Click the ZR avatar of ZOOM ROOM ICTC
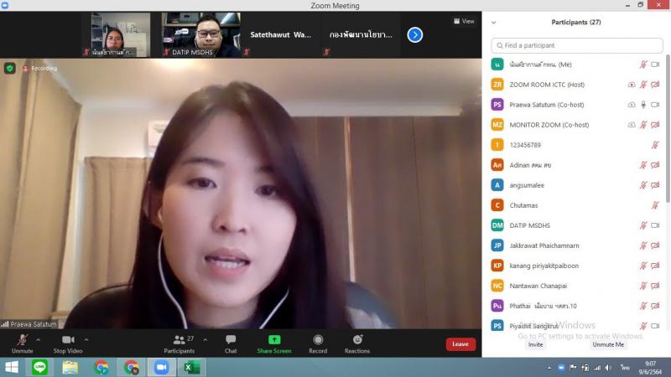671x377 pixels. click(497, 85)
